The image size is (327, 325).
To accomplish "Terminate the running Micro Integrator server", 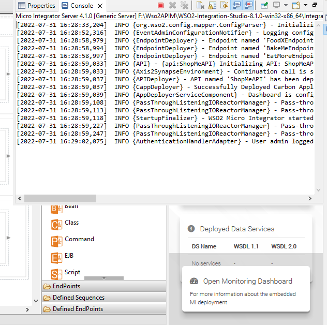I will pyautogui.click(x=160, y=5).
